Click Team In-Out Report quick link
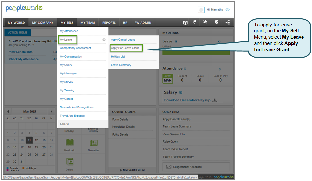 point(175,149)
